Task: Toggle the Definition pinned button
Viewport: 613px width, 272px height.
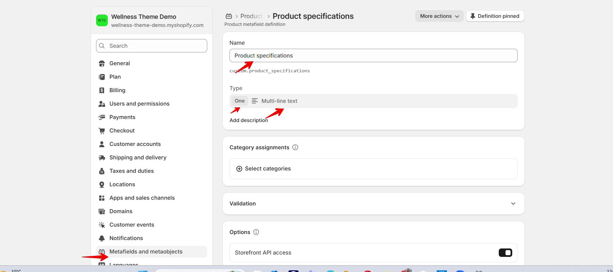Action: [495, 16]
